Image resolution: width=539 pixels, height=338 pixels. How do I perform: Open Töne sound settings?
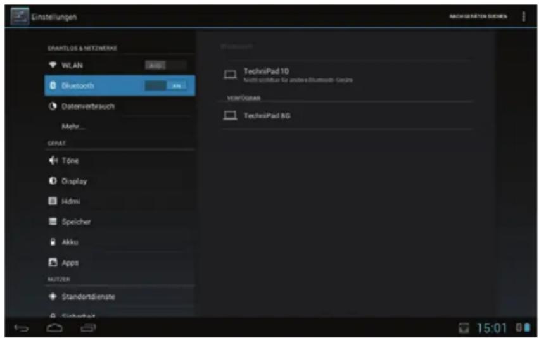(120, 160)
